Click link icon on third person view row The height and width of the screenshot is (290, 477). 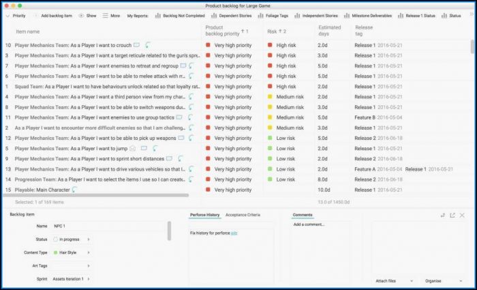191,97
